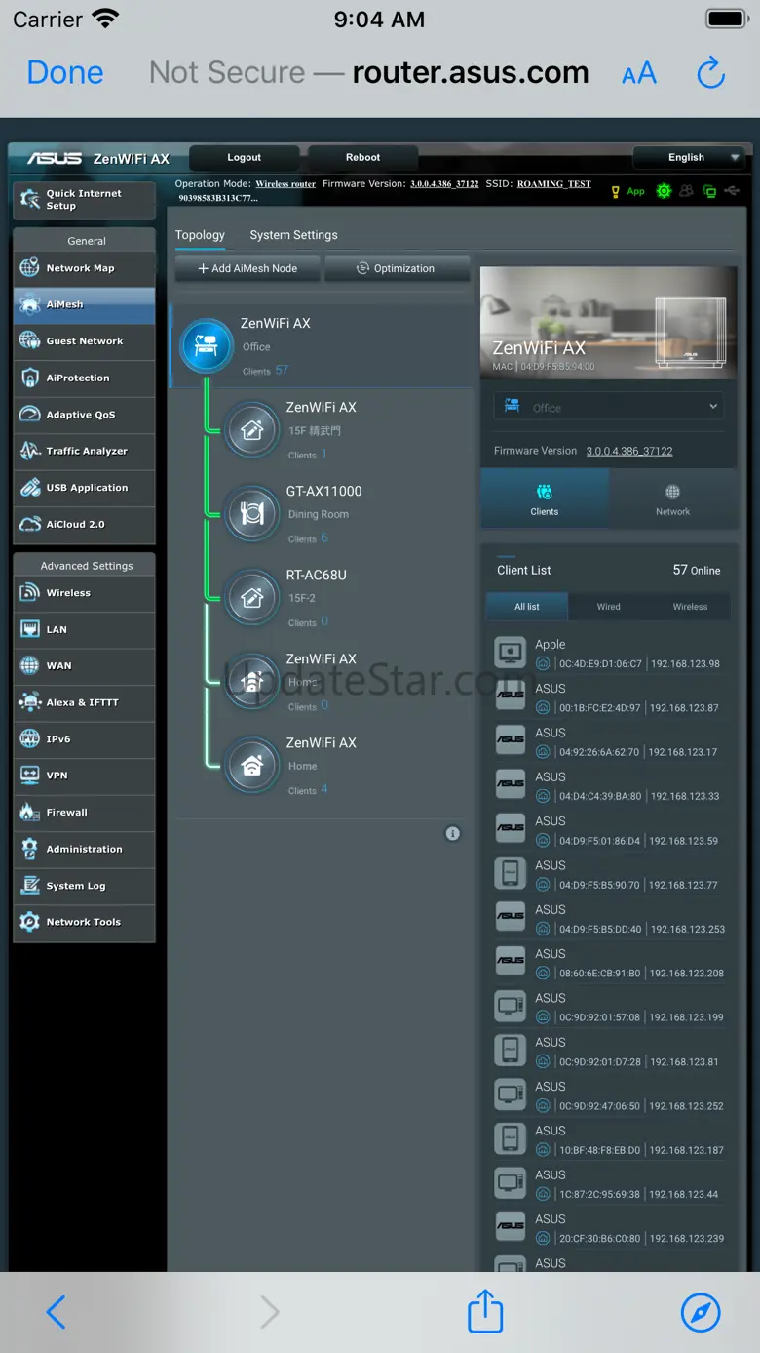Select AiMesh sidebar item
This screenshot has width=760, height=1353.
coord(85,304)
